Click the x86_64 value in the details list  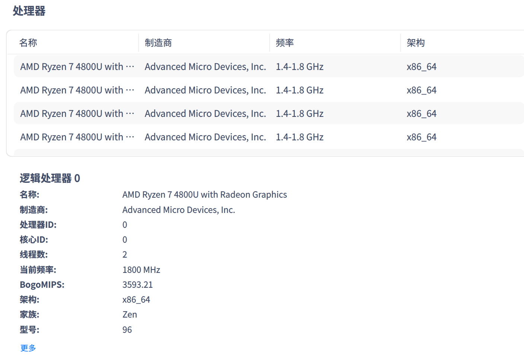pos(136,300)
